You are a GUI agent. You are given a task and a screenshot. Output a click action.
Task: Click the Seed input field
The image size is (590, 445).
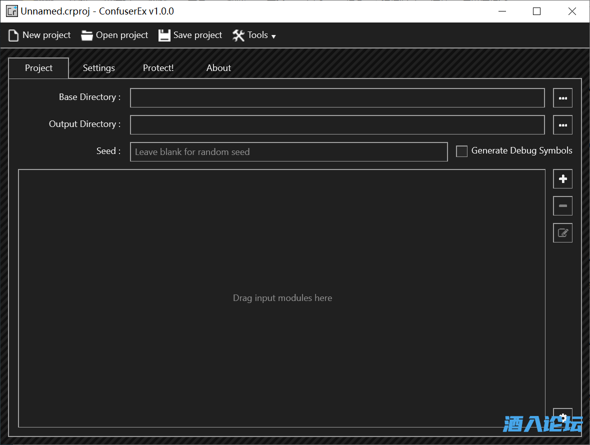(x=288, y=152)
